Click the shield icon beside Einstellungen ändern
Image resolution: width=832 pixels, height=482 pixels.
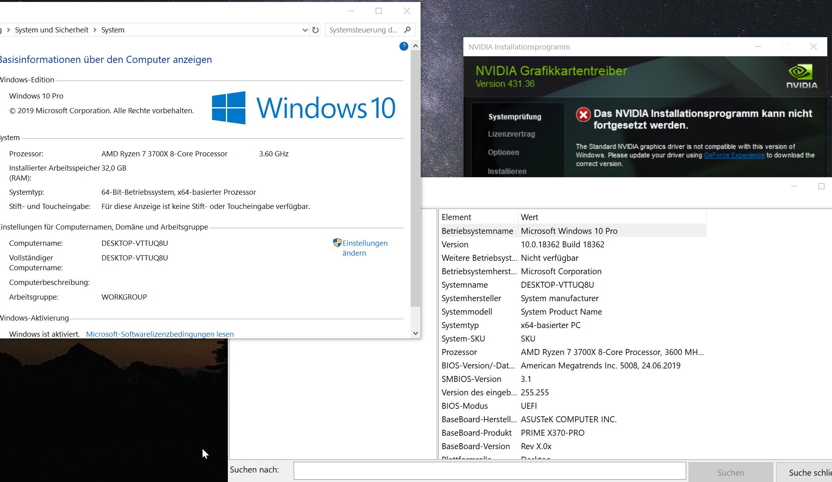click(x=337, y=243)
